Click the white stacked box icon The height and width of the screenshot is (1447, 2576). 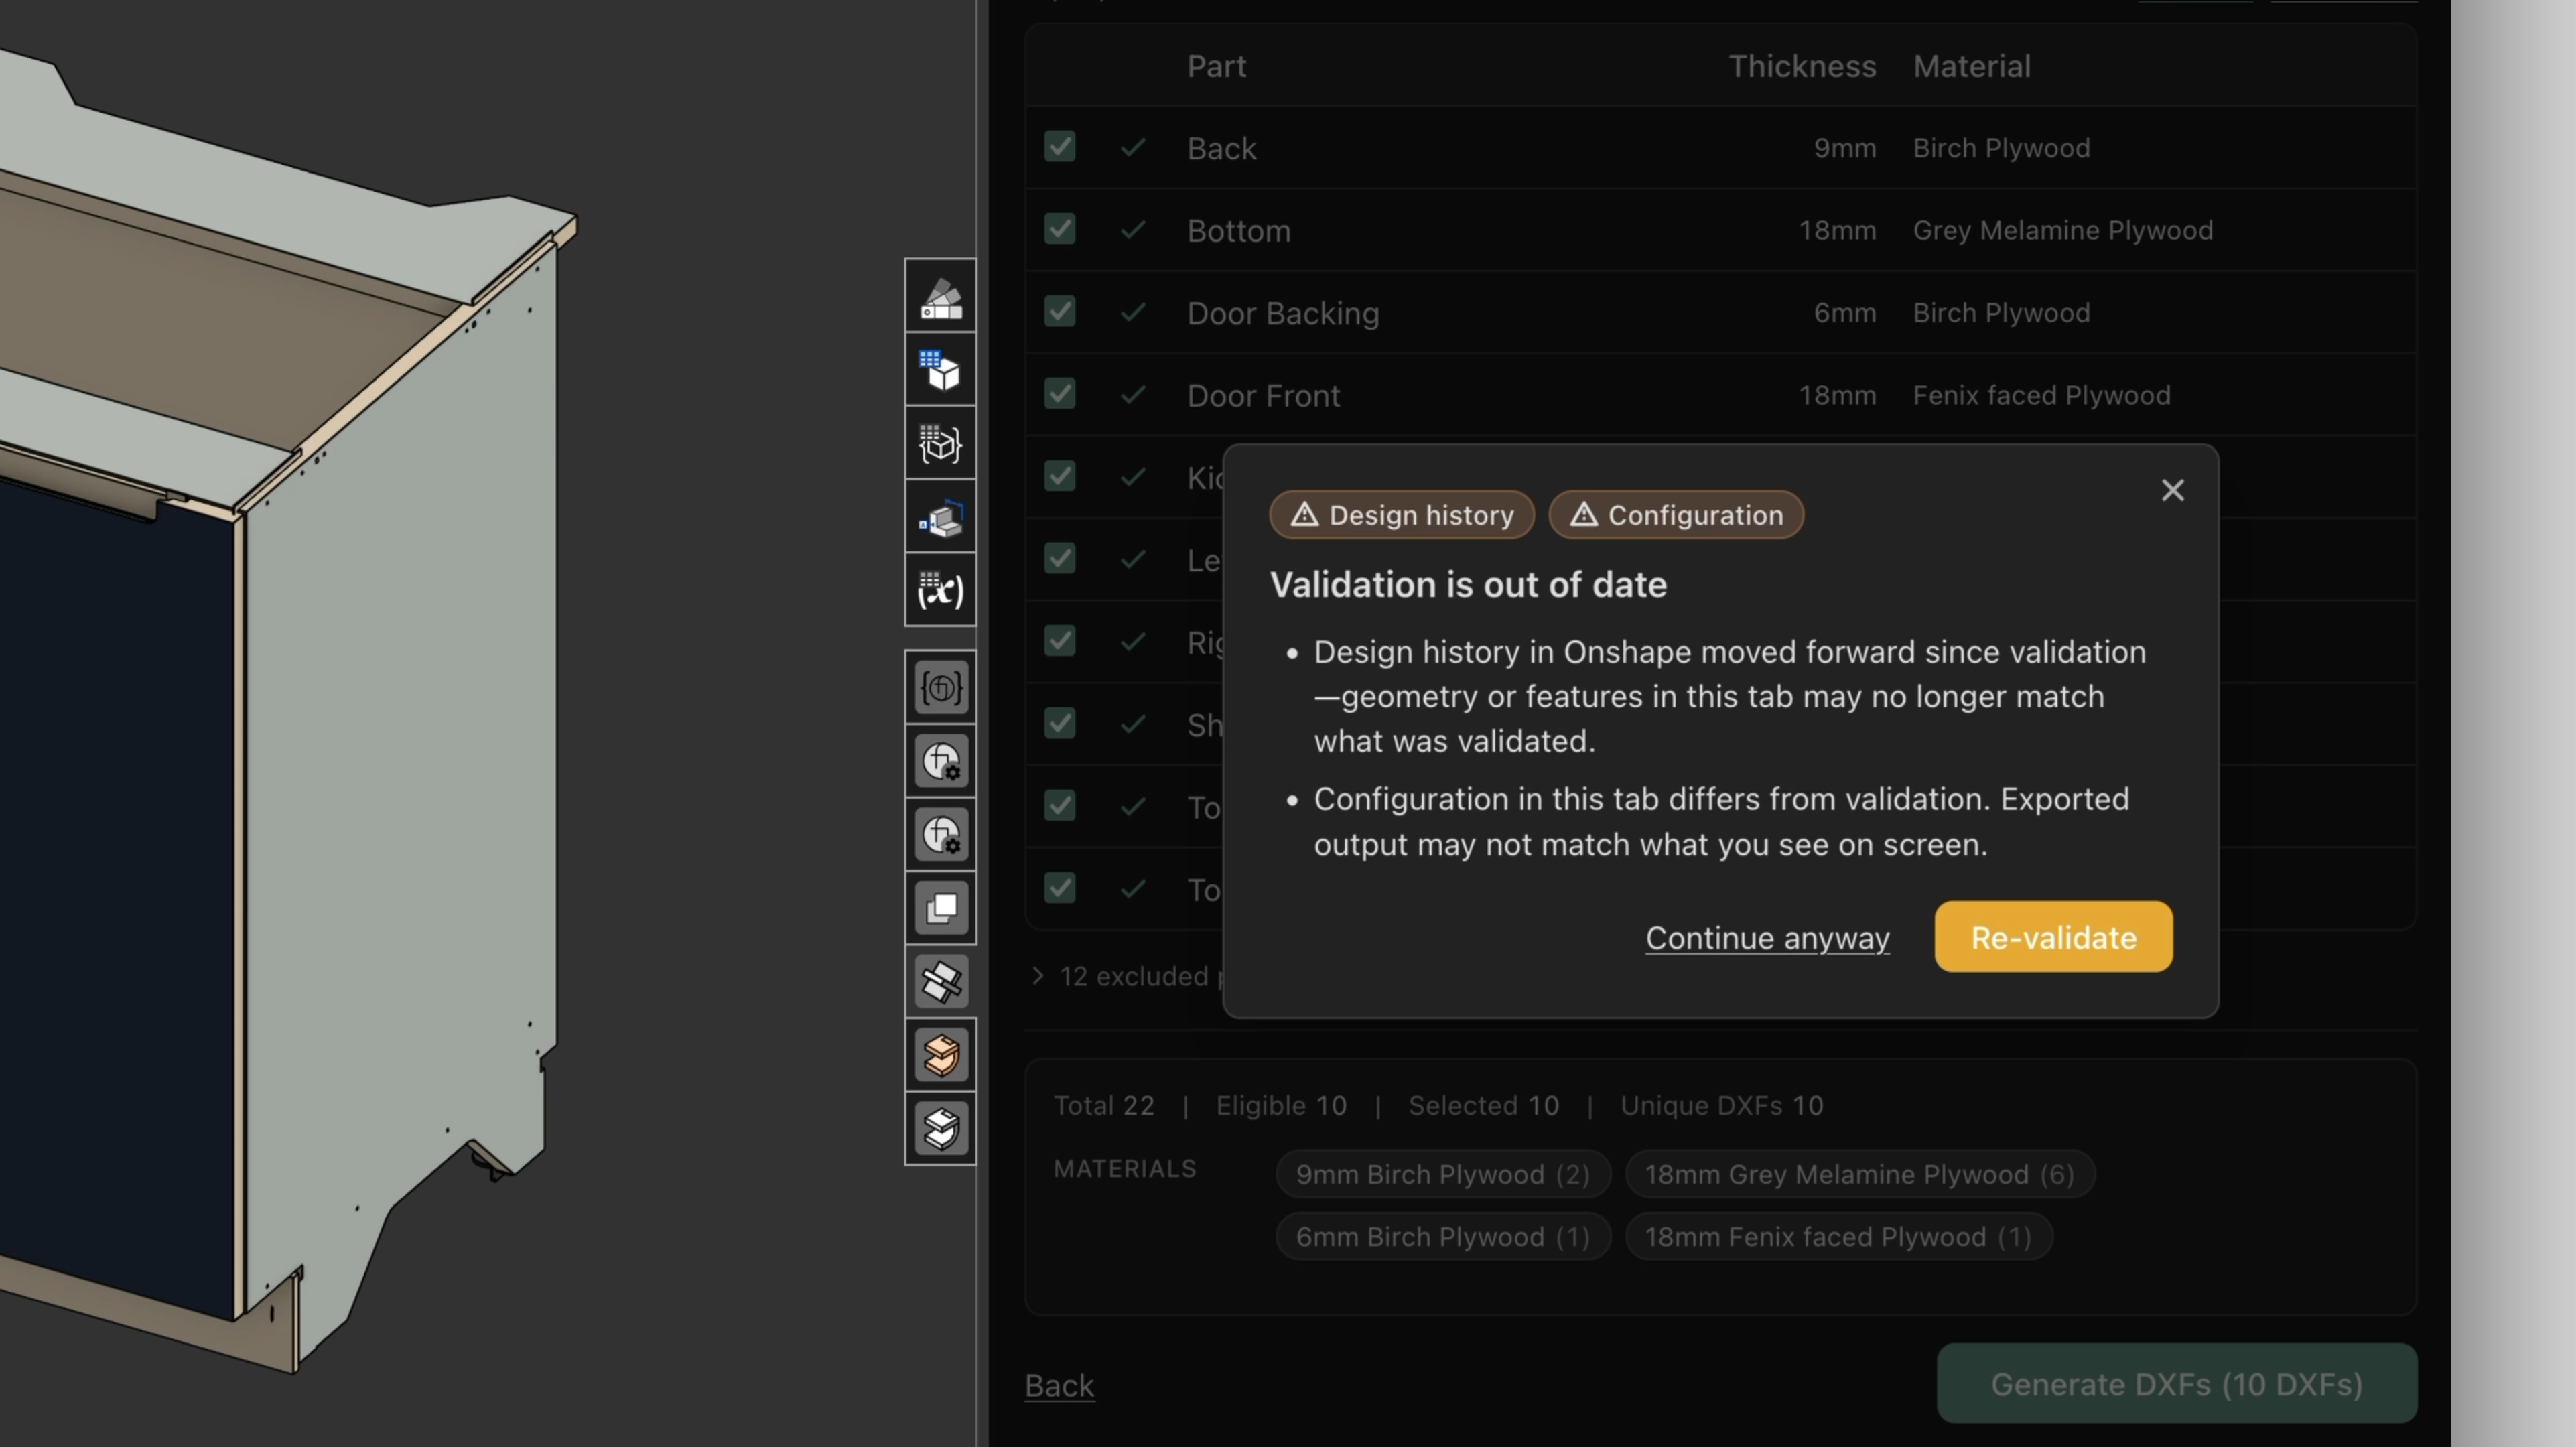click(940, 1128)
